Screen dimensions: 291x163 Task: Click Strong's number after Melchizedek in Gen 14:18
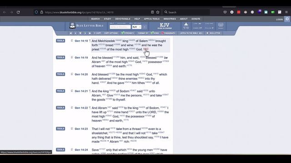click(x=119, y=40)
